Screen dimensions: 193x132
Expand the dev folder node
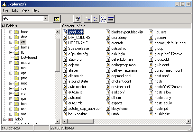pos(11,37)
